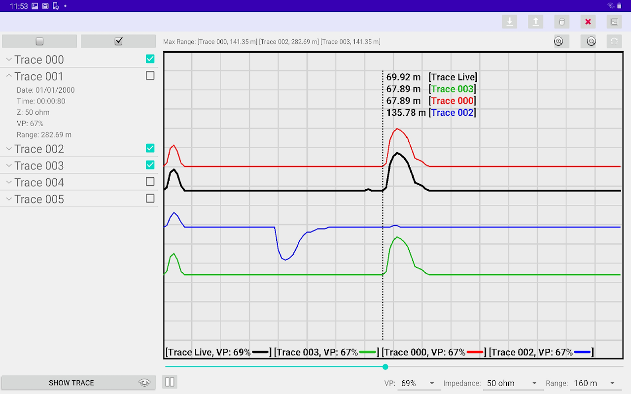Click the eye icon on SHOW TRACE
Image resolution: width=631 pixels, height=394 pixels.
point(144,383)
